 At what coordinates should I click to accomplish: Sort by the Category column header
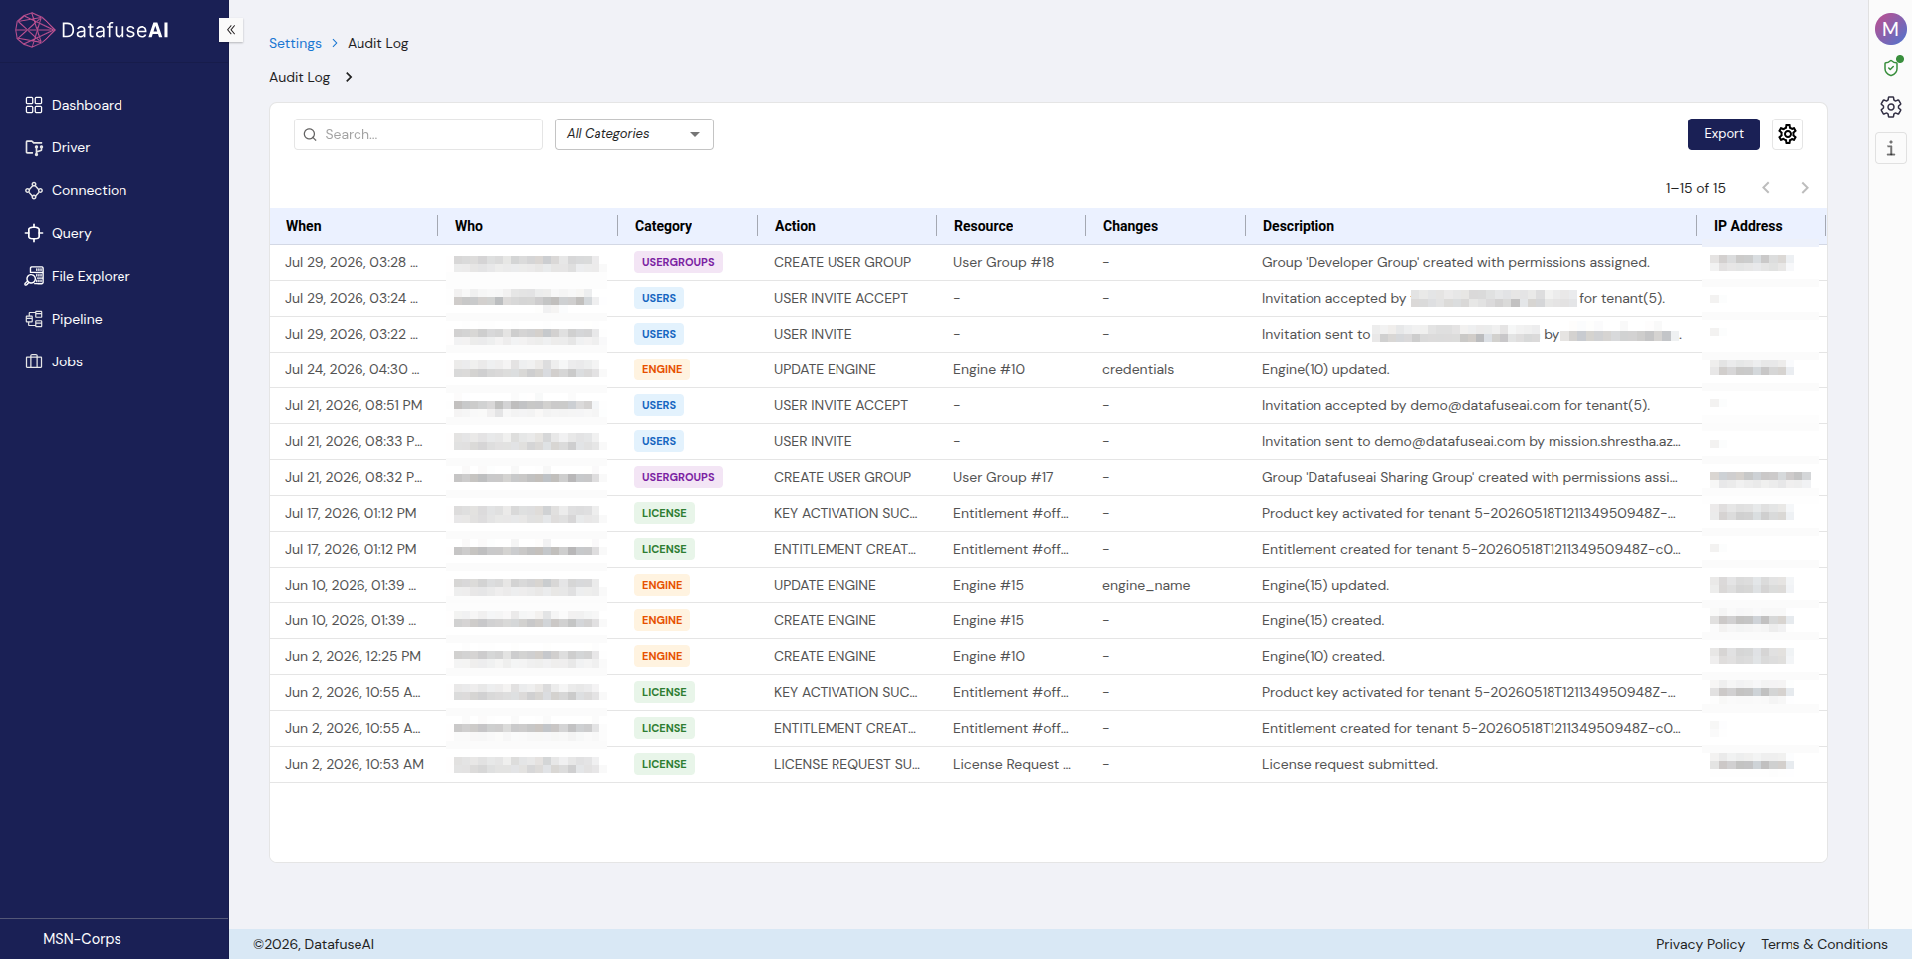pyautogui.click(x=663, y=226)
